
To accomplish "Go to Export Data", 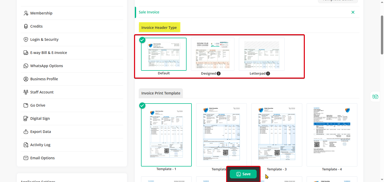I will (x=72, y=132).
